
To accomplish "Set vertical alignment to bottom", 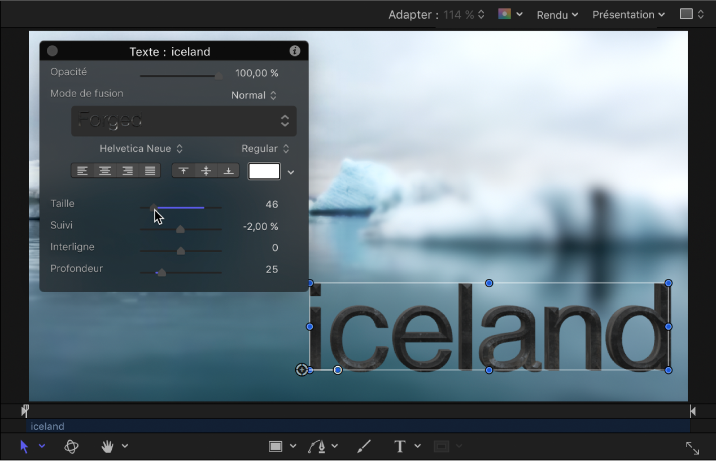I will 228,171.
